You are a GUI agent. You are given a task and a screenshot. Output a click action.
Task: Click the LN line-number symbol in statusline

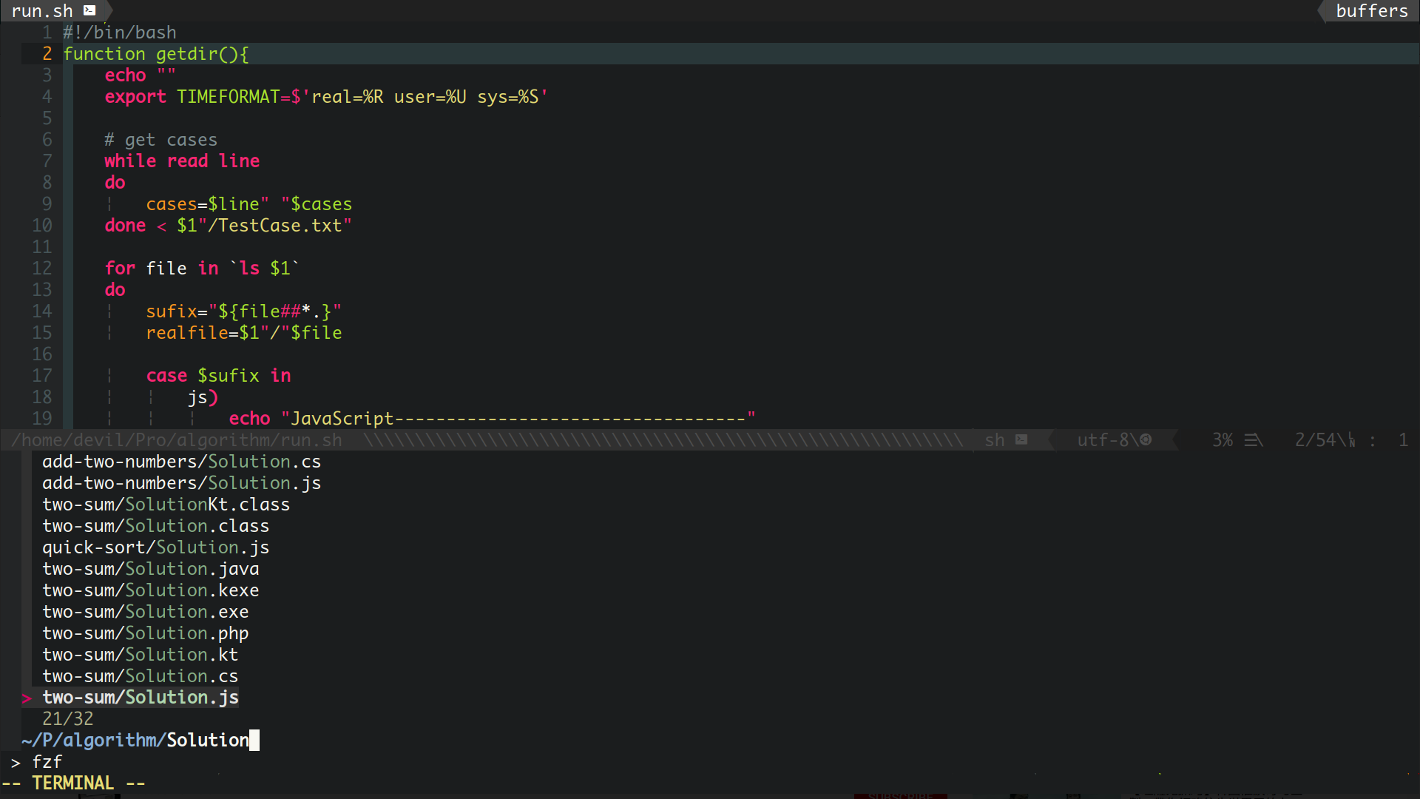tap(1352, 440)
